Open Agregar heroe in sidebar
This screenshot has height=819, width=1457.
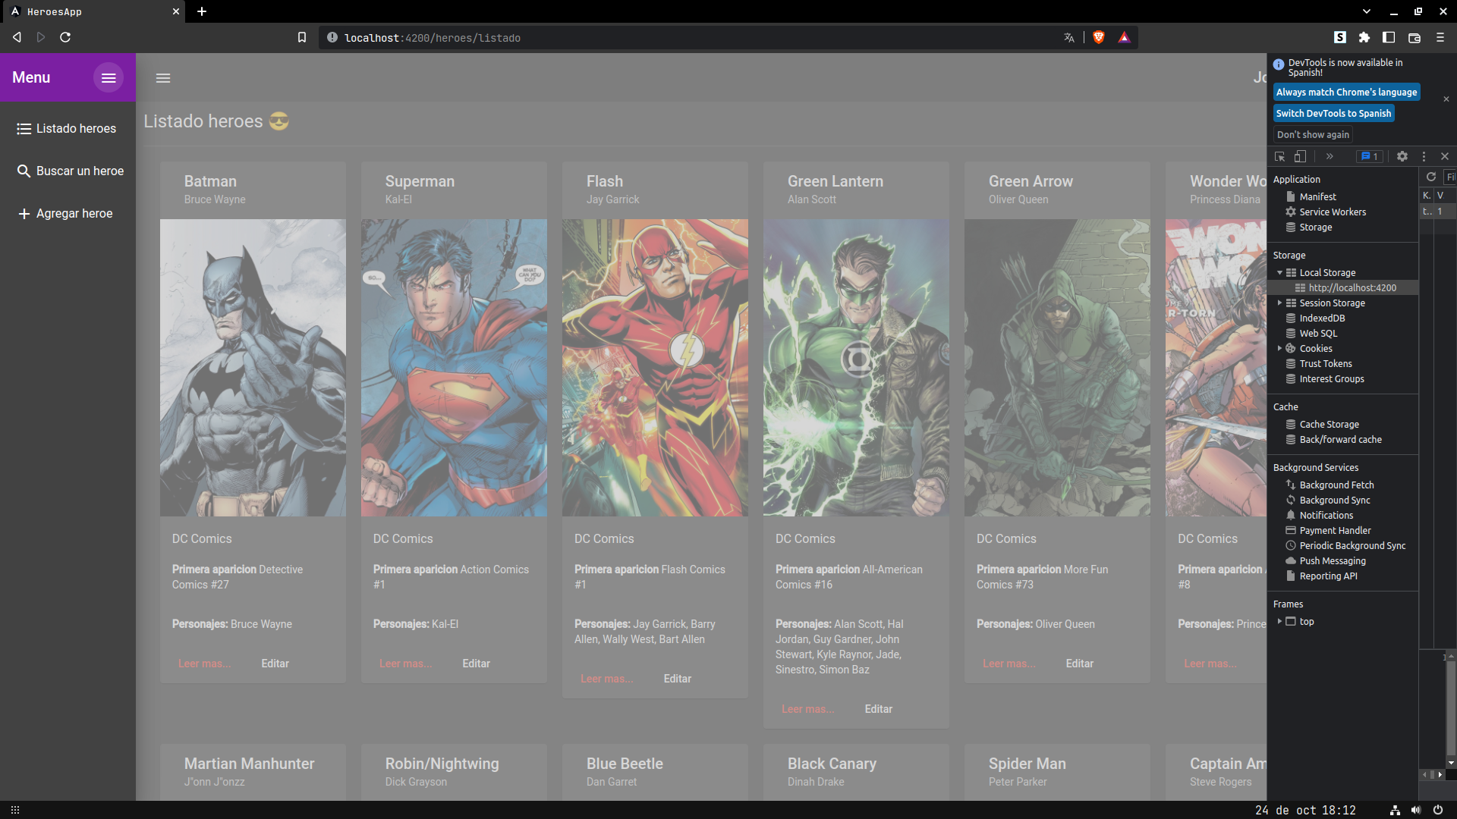pyautogui.click(x=68, y=214)
